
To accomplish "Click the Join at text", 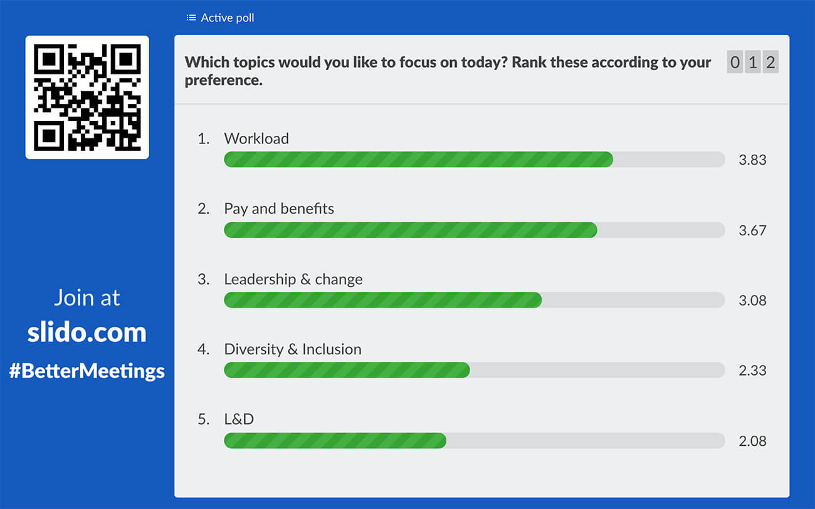I will pyautogui.click(x=87, y=297).
